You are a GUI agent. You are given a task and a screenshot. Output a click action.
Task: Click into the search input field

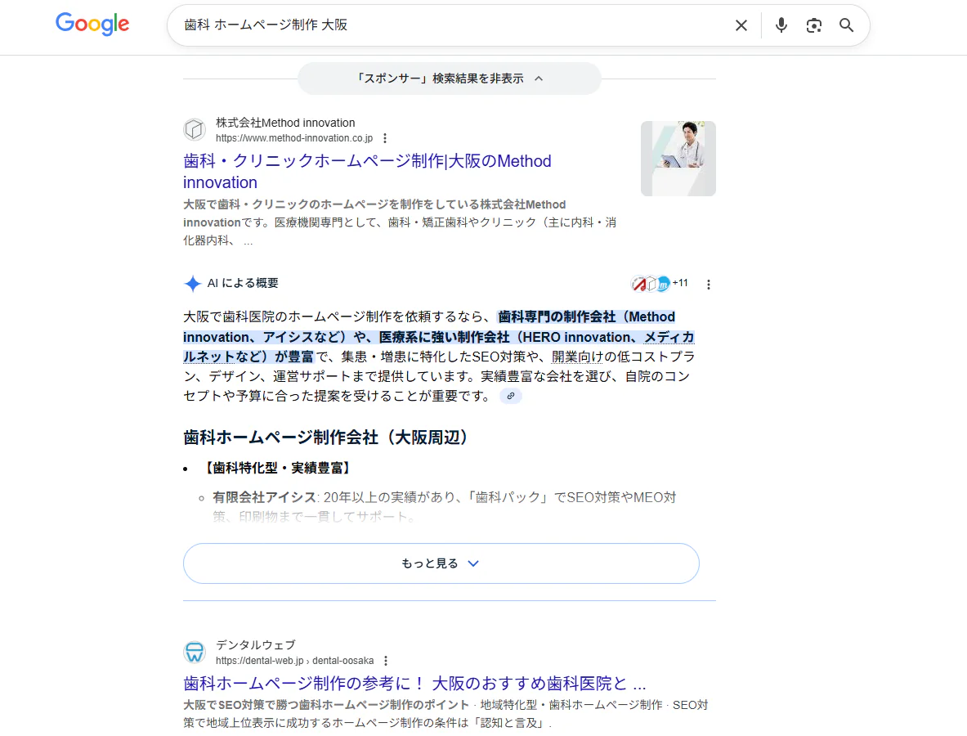point(450,25)
